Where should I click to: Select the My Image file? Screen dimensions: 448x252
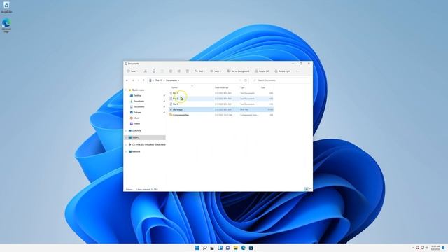[x=221, y=109]
